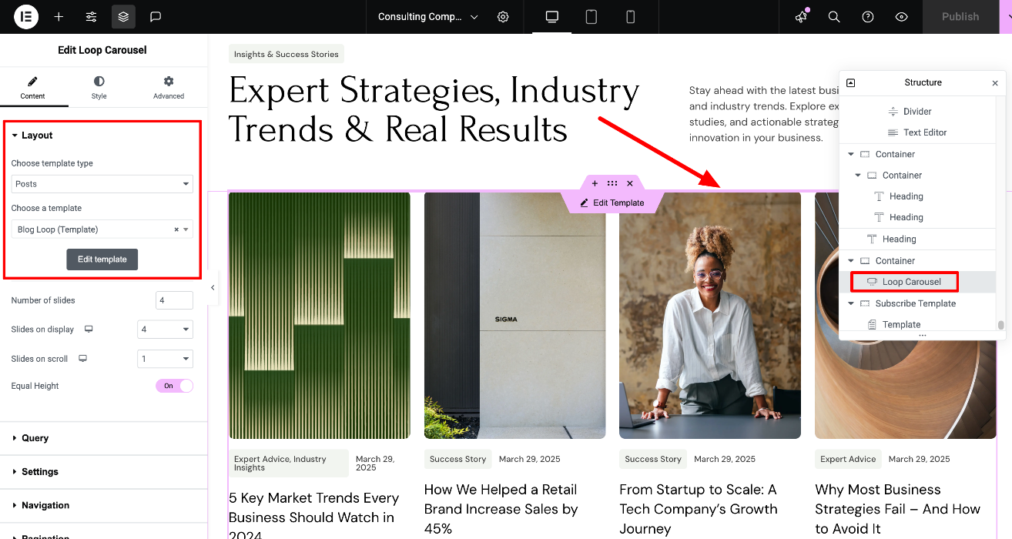The height and width of the screenshot is (539, 1012).
Task: Click the Edit Template tab on carousel
Action: [612, 203]
